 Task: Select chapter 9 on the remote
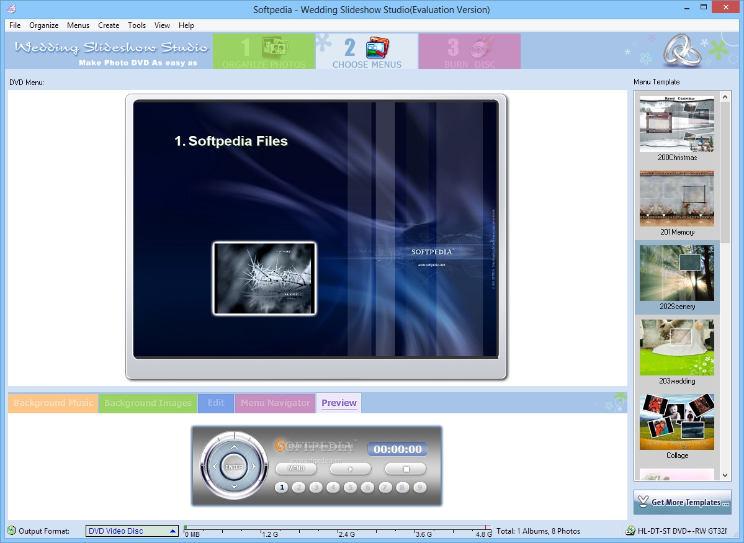coord(420,488)
